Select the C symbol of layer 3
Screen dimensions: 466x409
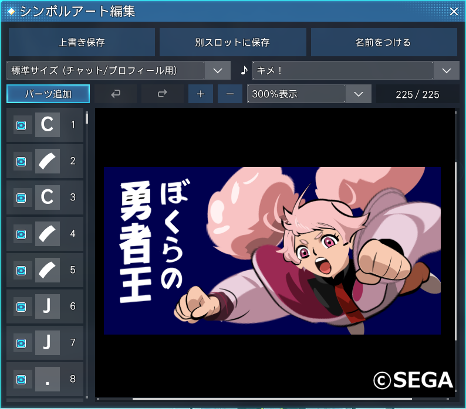click(x=48, y=197)
